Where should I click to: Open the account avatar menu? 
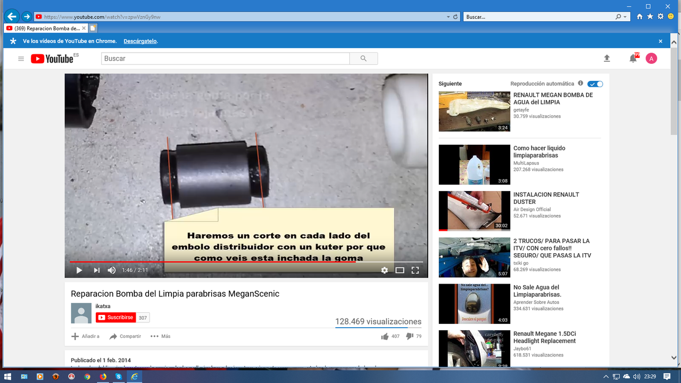tap(651, 59)
